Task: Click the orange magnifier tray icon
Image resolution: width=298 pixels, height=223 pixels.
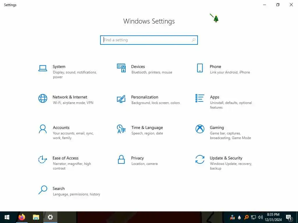Action: coord(246,217)
